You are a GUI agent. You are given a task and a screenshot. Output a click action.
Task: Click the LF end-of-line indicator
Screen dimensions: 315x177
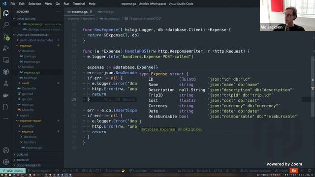point(227,171)
